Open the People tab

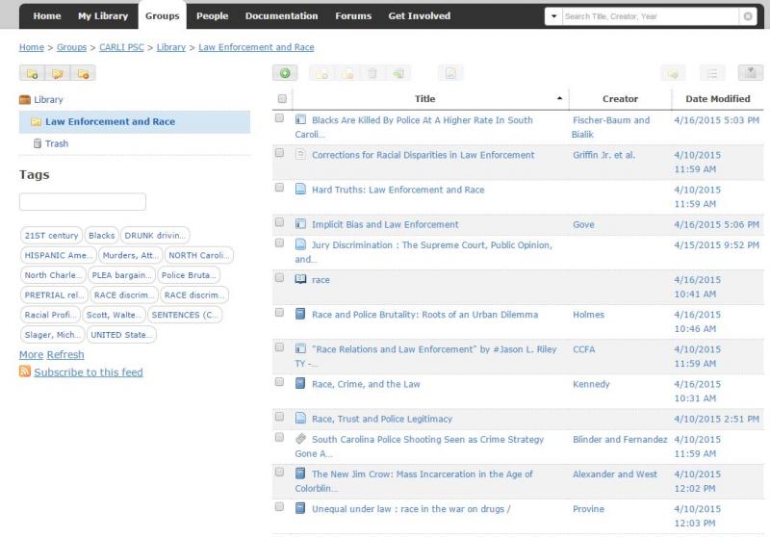click(212, 15)
